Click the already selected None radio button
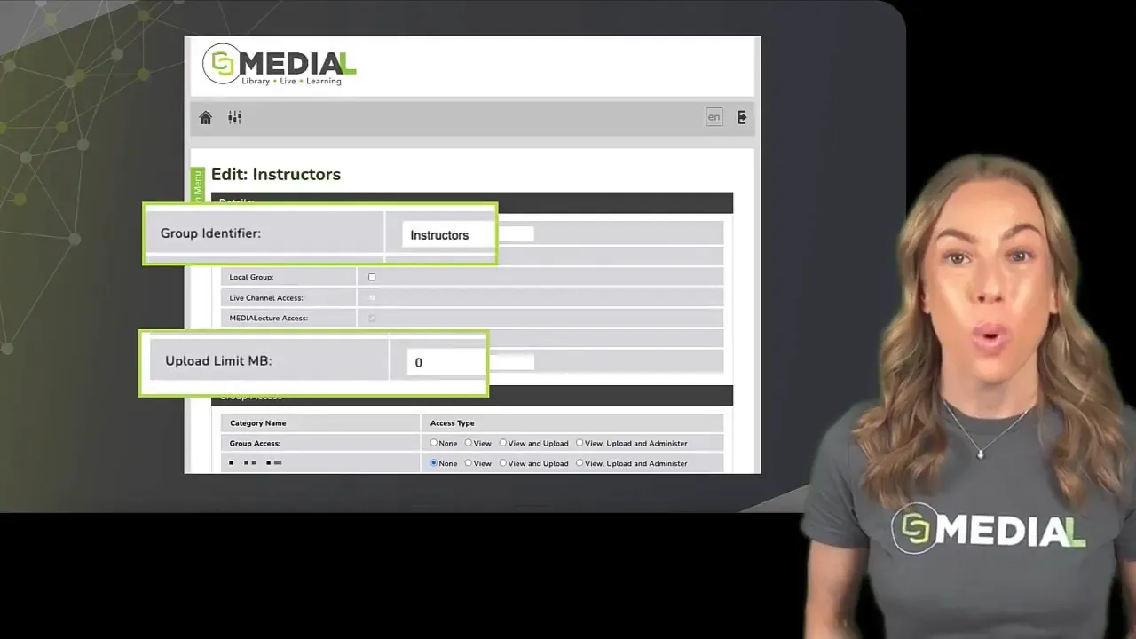The image size is (1136, 639). coord(434,463)
